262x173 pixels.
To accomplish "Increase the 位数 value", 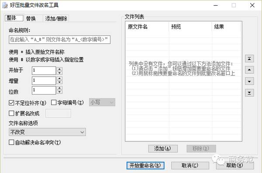I will (x=59, y=88).
